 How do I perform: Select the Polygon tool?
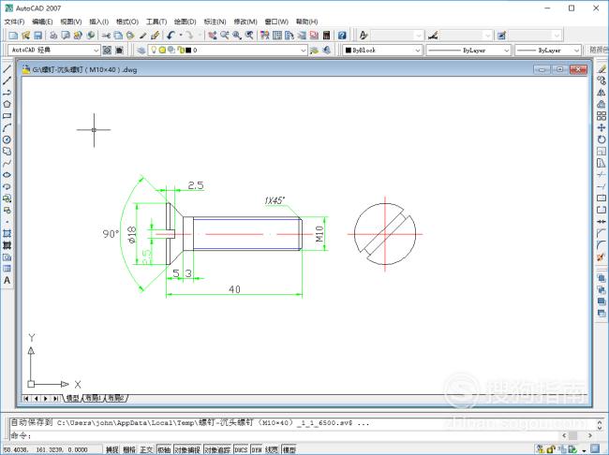tap(7, 104)
